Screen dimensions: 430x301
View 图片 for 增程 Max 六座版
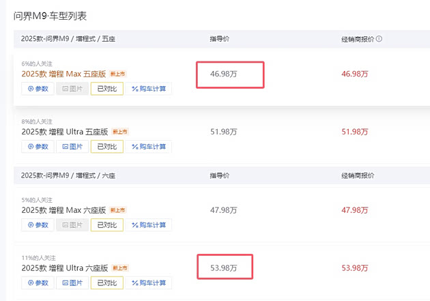(71, 225)
